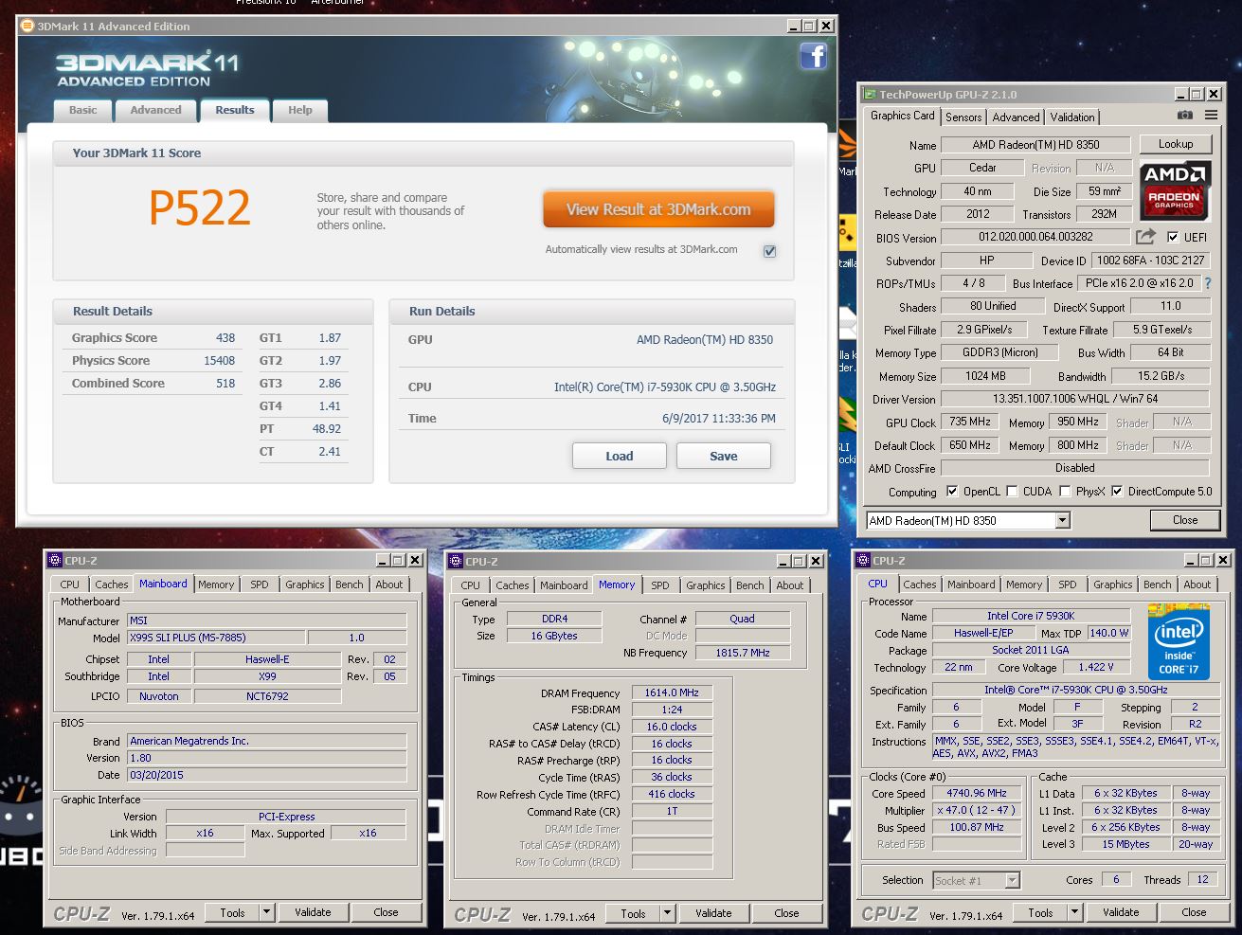
Task: Open GPU-Z hamburger menu icon
Action: click(x=1211, y=116)
